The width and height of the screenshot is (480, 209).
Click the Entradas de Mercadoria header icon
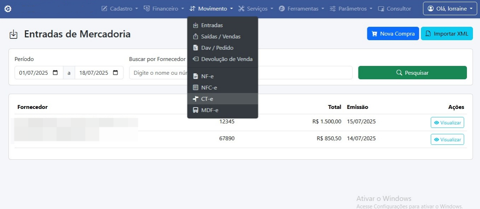13,35
